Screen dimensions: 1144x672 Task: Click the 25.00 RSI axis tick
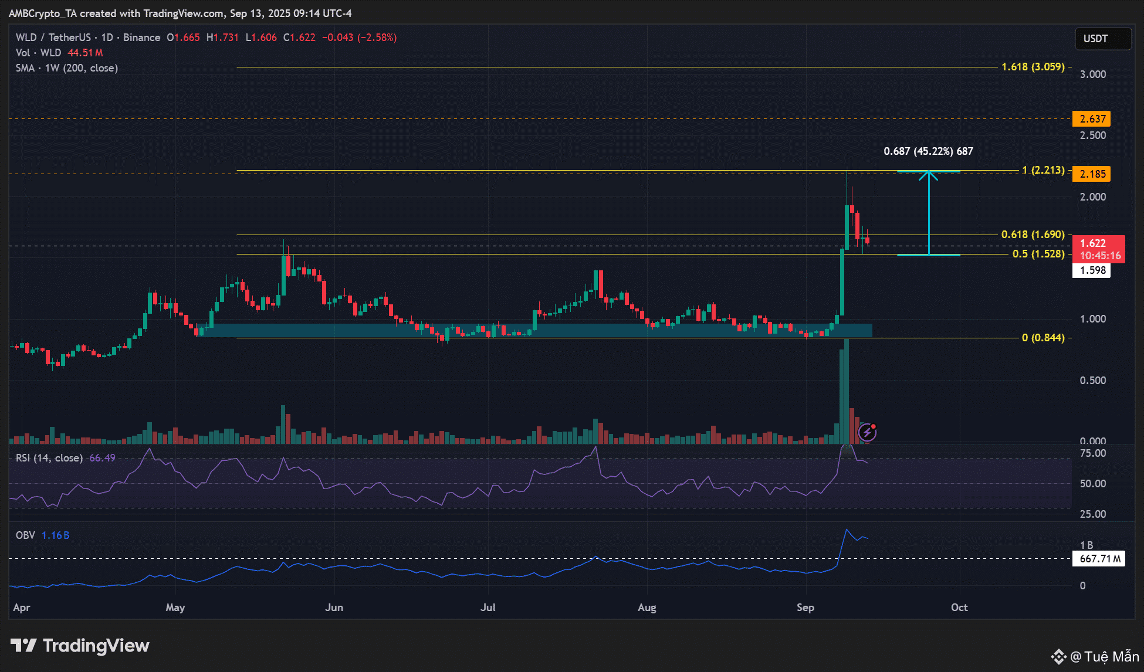[1093, 514]
